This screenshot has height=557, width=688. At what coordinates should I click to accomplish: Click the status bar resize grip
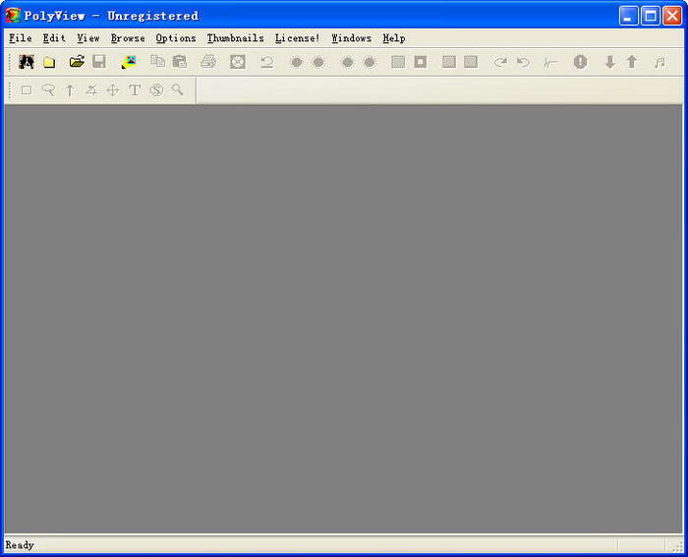[x=677, y=546]
